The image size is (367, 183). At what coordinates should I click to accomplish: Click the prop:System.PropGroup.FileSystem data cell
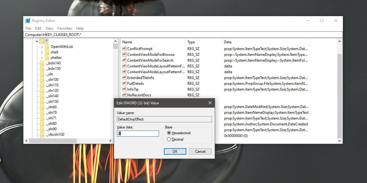266,83
